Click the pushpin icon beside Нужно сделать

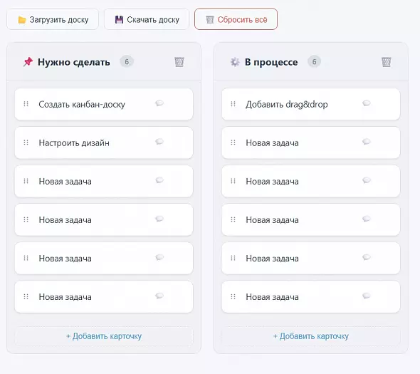pos(28,62)
